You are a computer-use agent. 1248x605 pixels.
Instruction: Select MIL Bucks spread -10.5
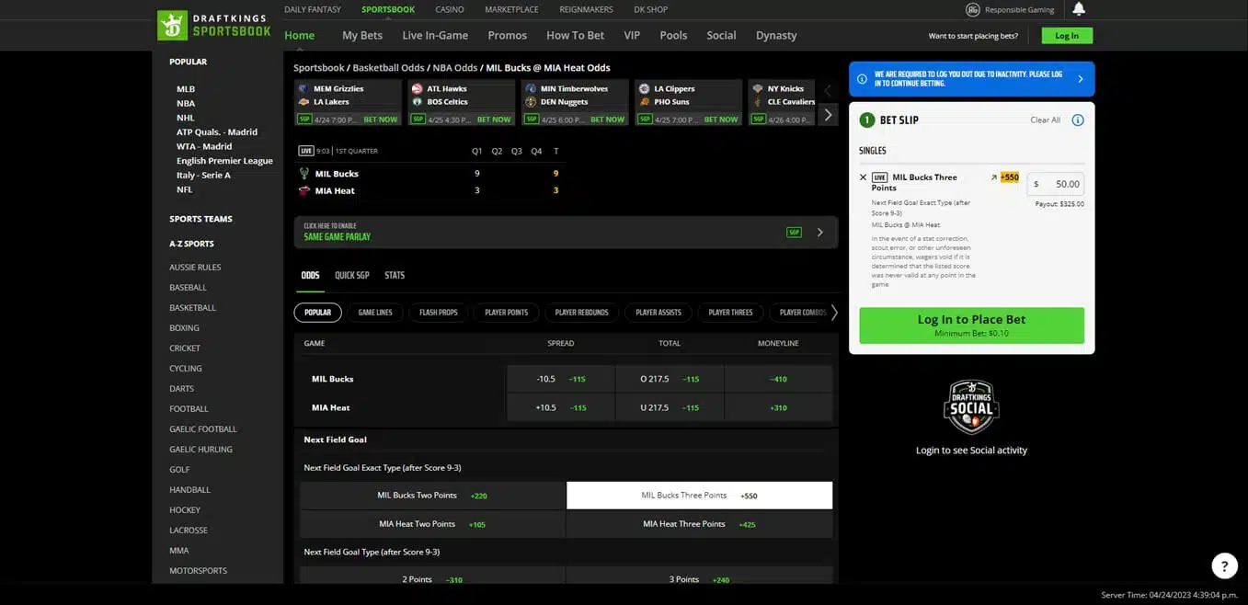[x=561, y=379]
